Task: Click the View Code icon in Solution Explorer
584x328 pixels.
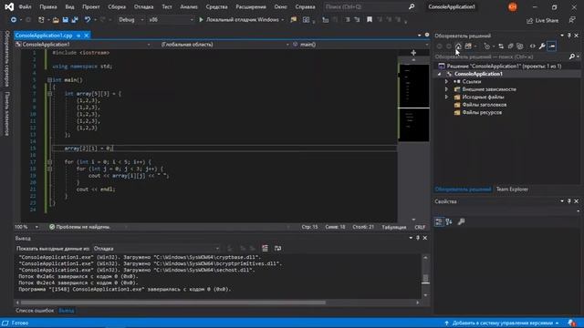Action: click(533, 46)
